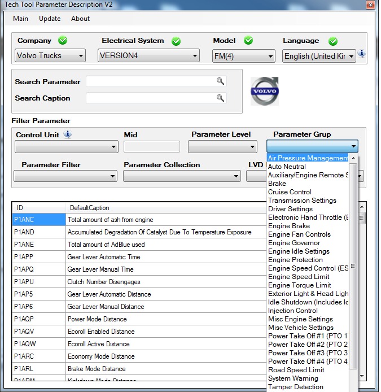Select Transmission Settings group option

pos(308,201)
